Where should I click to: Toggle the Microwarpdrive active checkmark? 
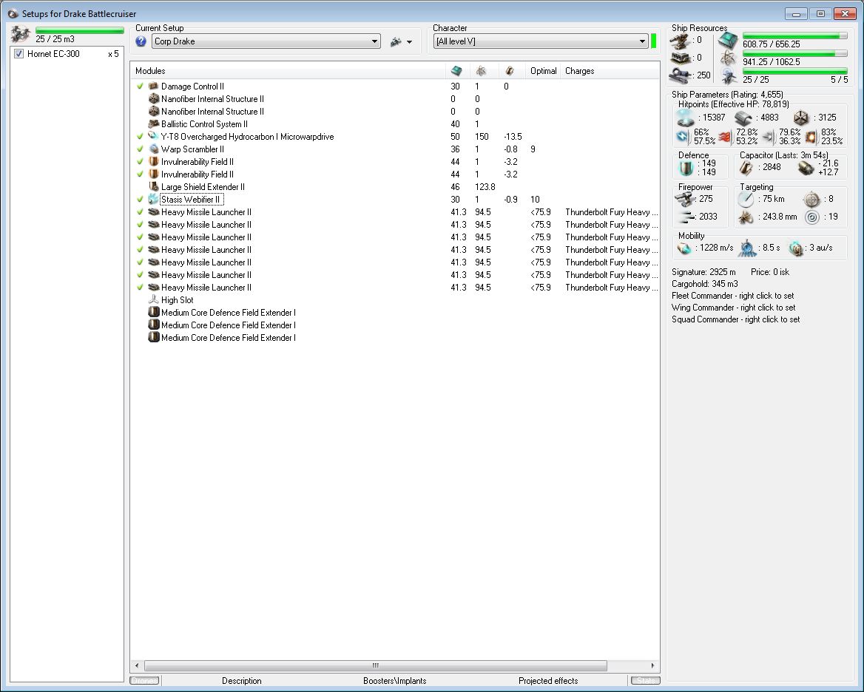pyautogui.click(x=140, y=137)
